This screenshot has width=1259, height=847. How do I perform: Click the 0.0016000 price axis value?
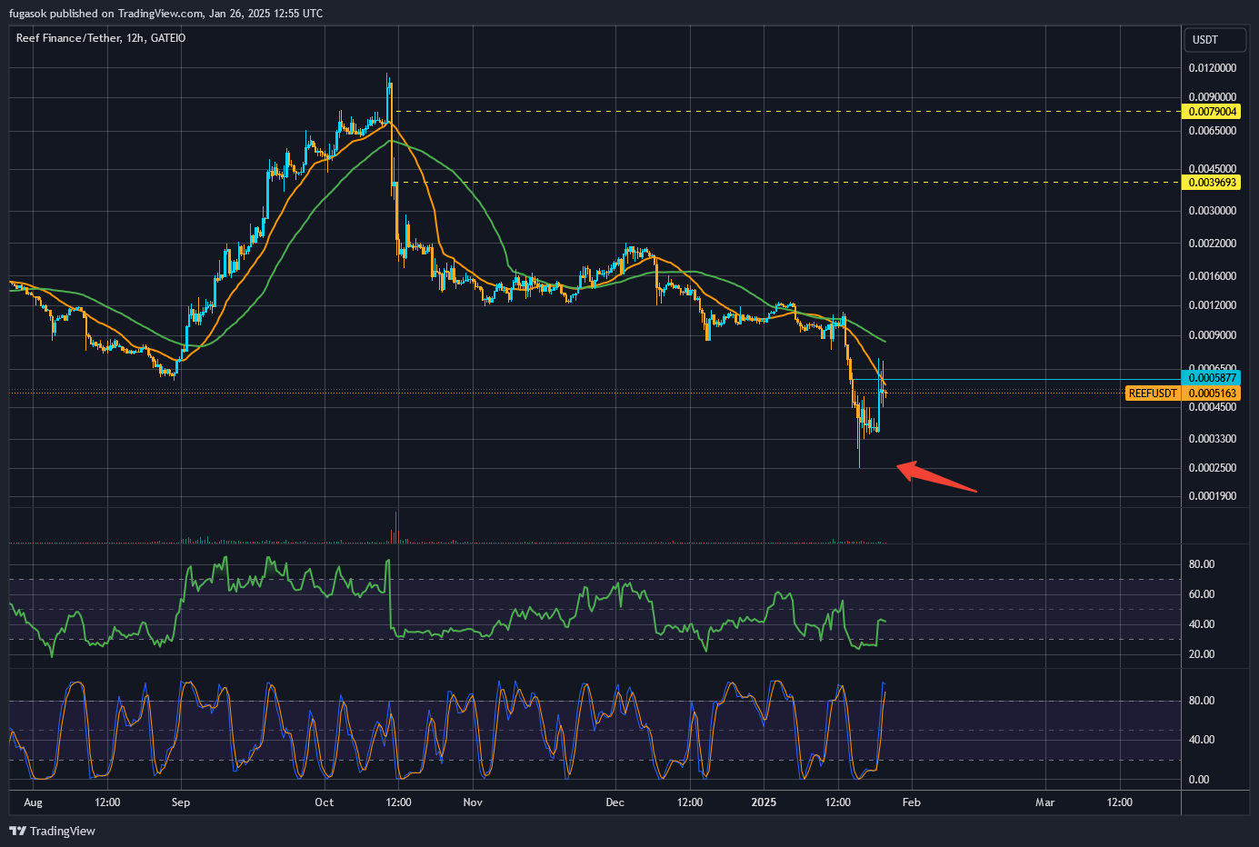pyautogui.click(x=1213, y=276)
